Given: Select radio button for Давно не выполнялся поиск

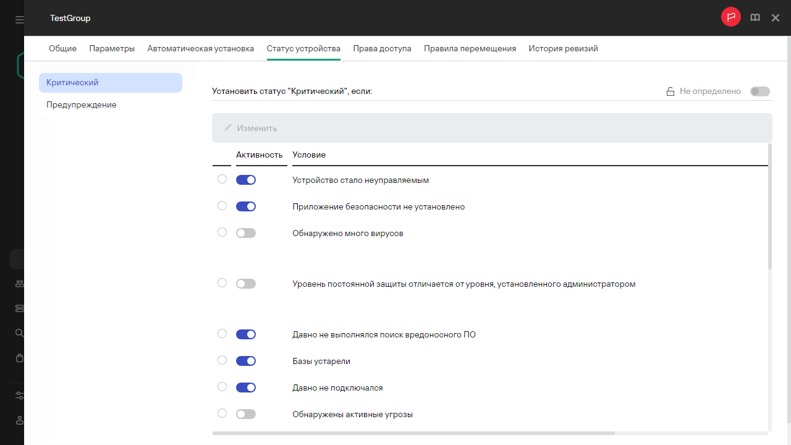Looking at the screenshot, I should point(222,334).
